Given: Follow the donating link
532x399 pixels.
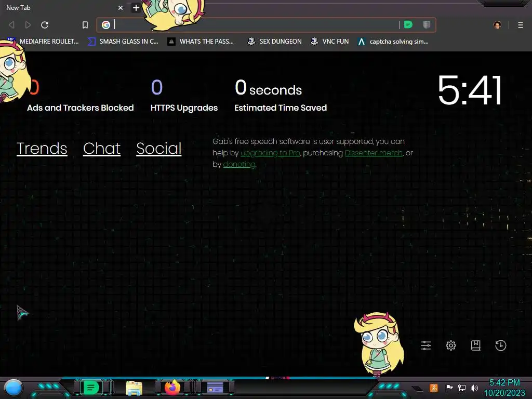Looking at the screenshot, I should pyautogui.click(x=239, y=164).
